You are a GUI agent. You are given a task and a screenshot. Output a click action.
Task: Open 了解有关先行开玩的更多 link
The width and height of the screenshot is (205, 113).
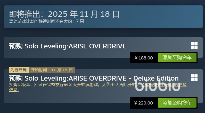[164, 85]
